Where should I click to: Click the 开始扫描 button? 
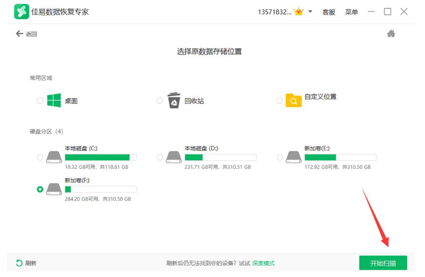pos(383,263)
